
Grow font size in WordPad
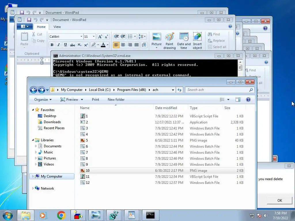click(100, 37)
